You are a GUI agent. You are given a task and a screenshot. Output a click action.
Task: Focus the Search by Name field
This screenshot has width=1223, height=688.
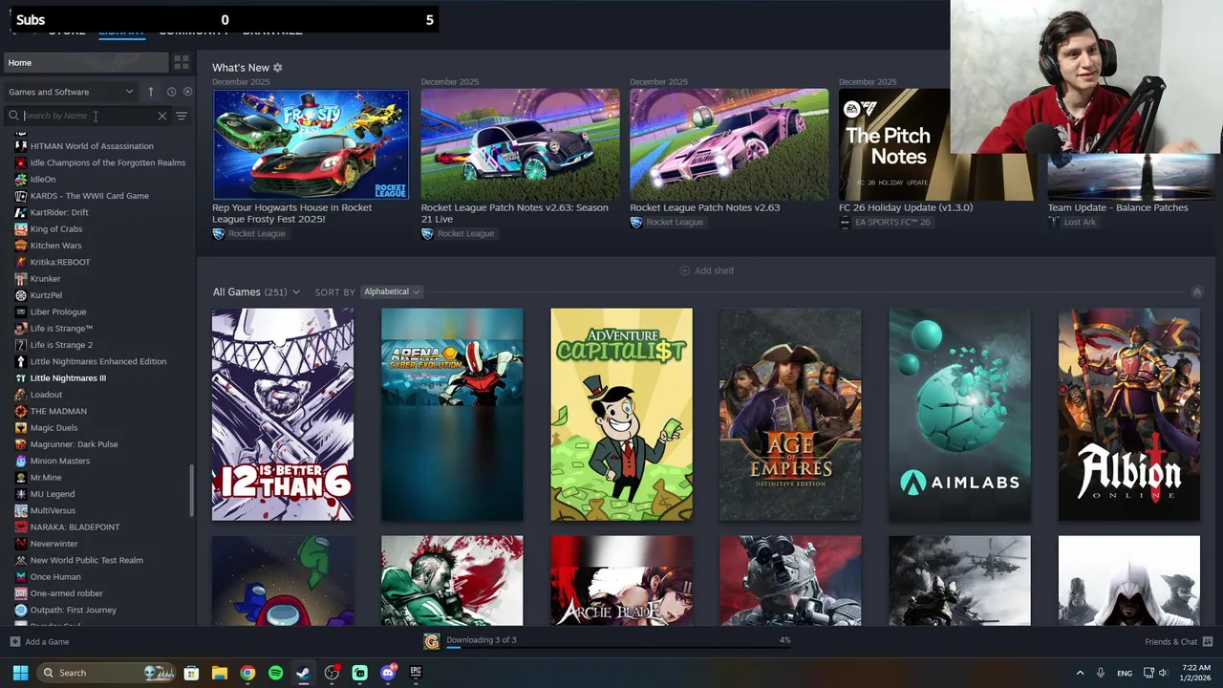[x=88, y=116]
